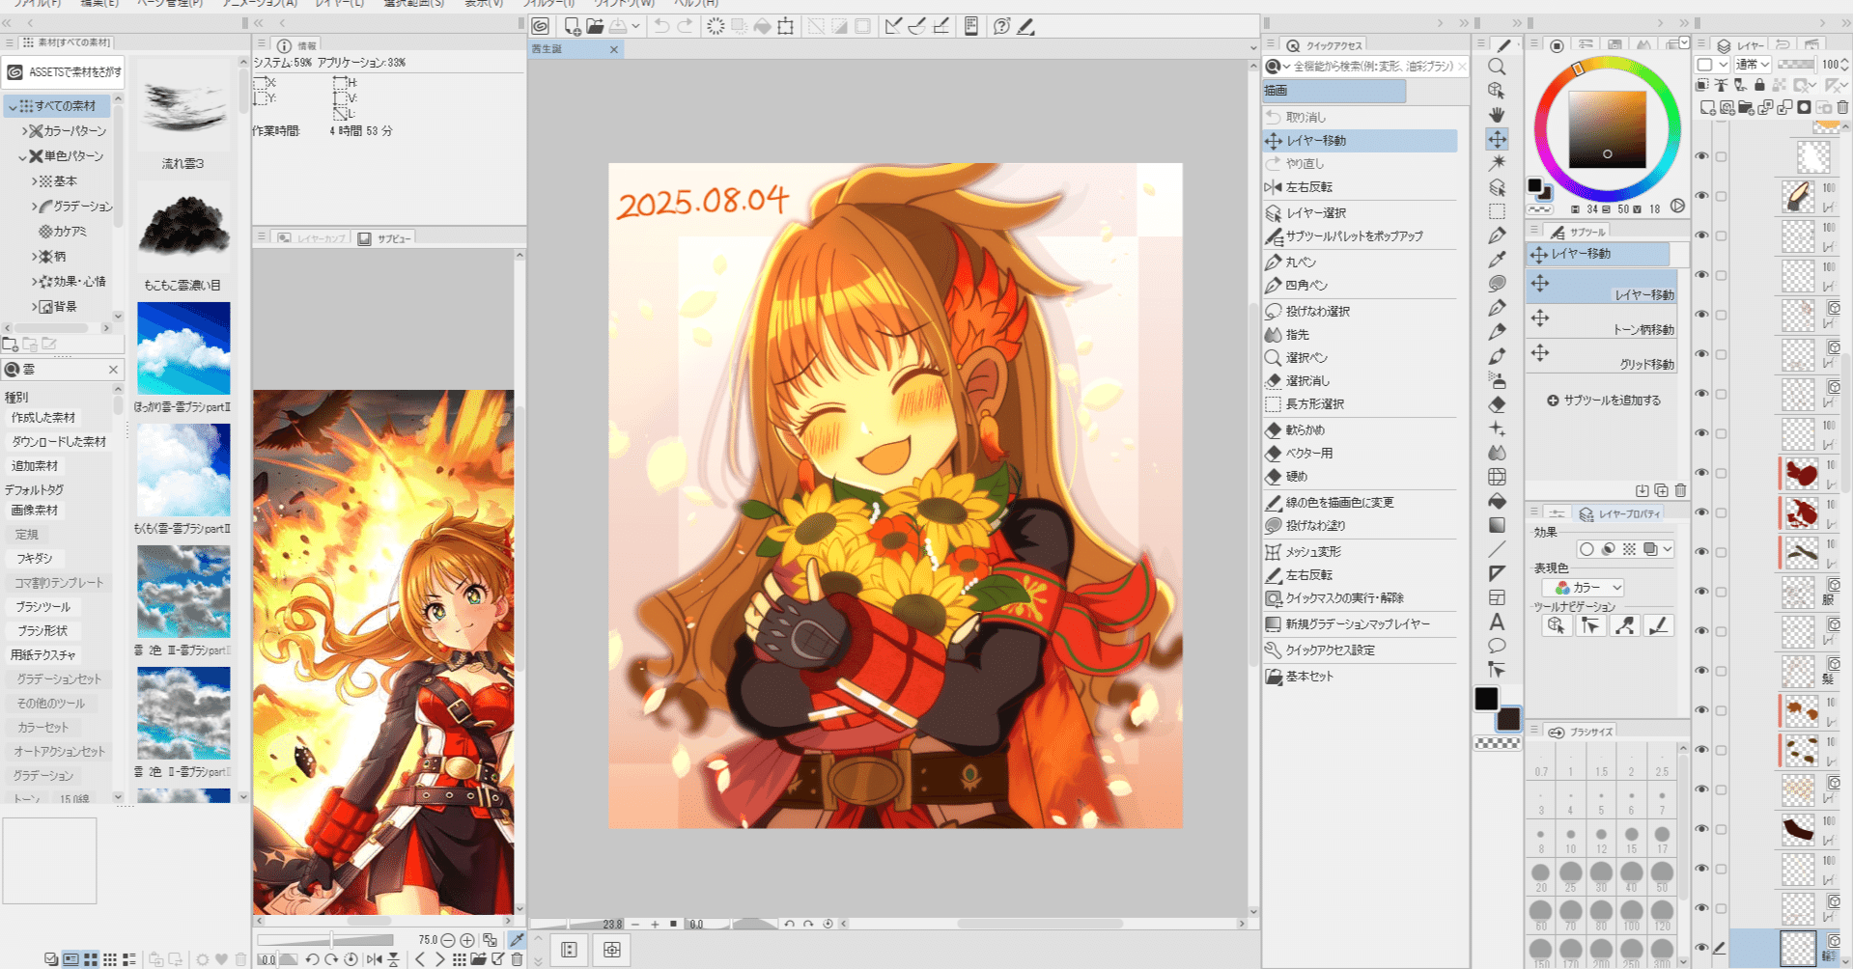Expand the 柄 tree folder
This screenshot has width=1853, height=969.
point(35,257)
